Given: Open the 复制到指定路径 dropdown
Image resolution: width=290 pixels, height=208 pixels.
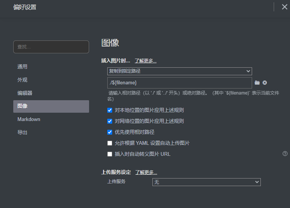Looking at the screenshot, I should tap(180, 71).
